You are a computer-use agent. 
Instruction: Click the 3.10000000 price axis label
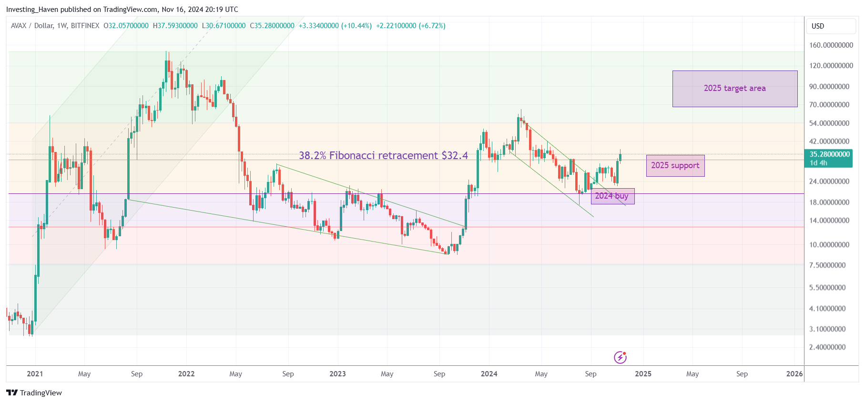(x=827, y=329)
